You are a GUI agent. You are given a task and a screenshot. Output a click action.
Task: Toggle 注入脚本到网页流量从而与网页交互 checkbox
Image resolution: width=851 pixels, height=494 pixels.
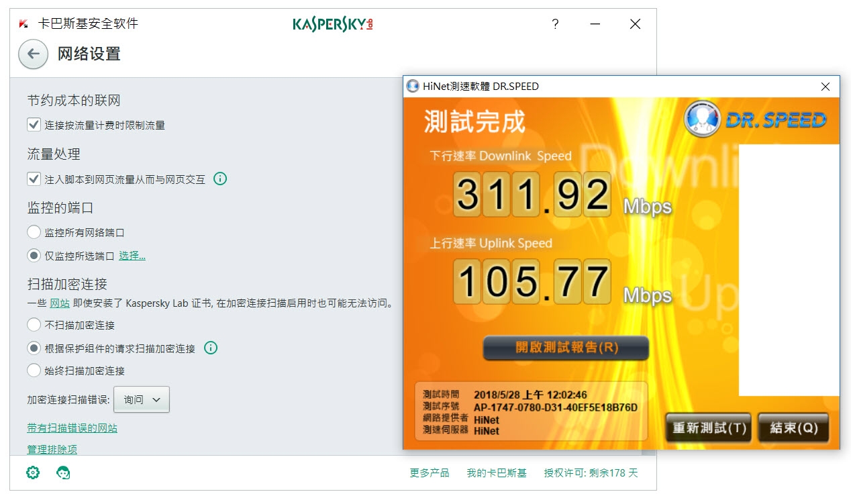click(34, 179)
